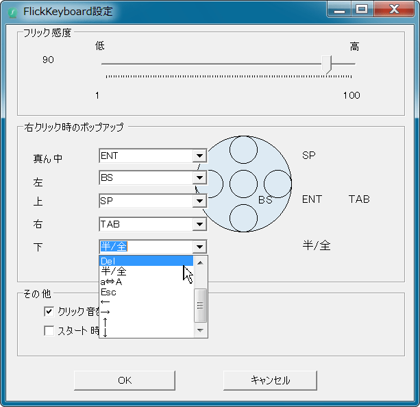Select Del in the dropdown list

click(146, 261)
